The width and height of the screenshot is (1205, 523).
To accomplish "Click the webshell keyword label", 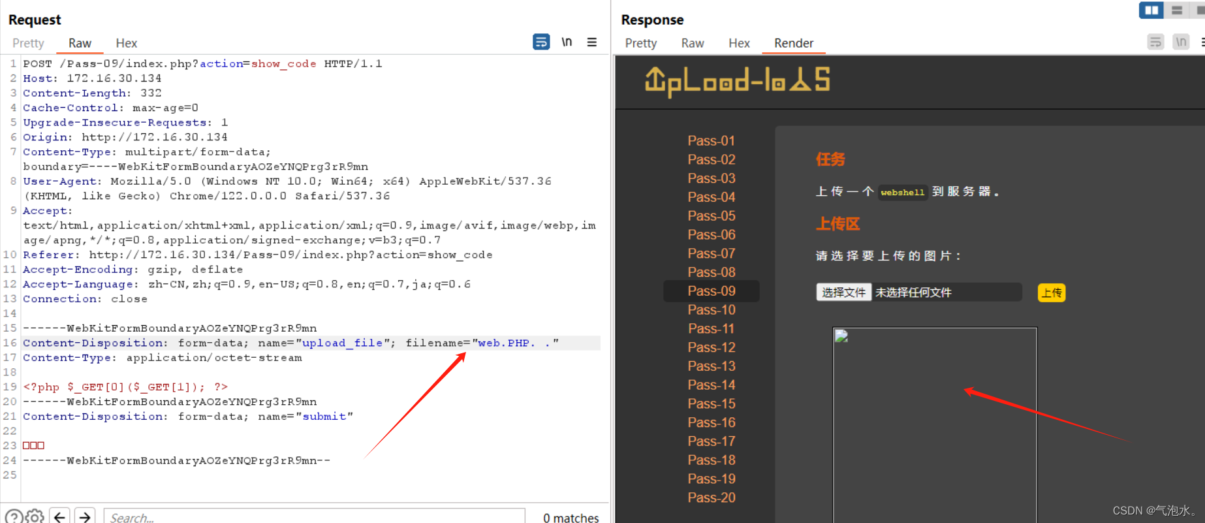I will [x=902, y=192].
